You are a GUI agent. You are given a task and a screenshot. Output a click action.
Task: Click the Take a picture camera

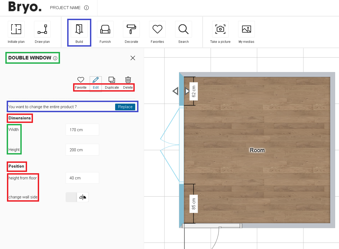(x=220, y=29)
